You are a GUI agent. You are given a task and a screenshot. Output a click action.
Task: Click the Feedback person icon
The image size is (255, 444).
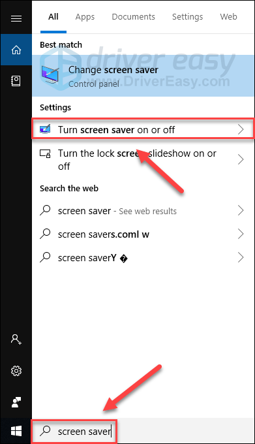(16, 402)
